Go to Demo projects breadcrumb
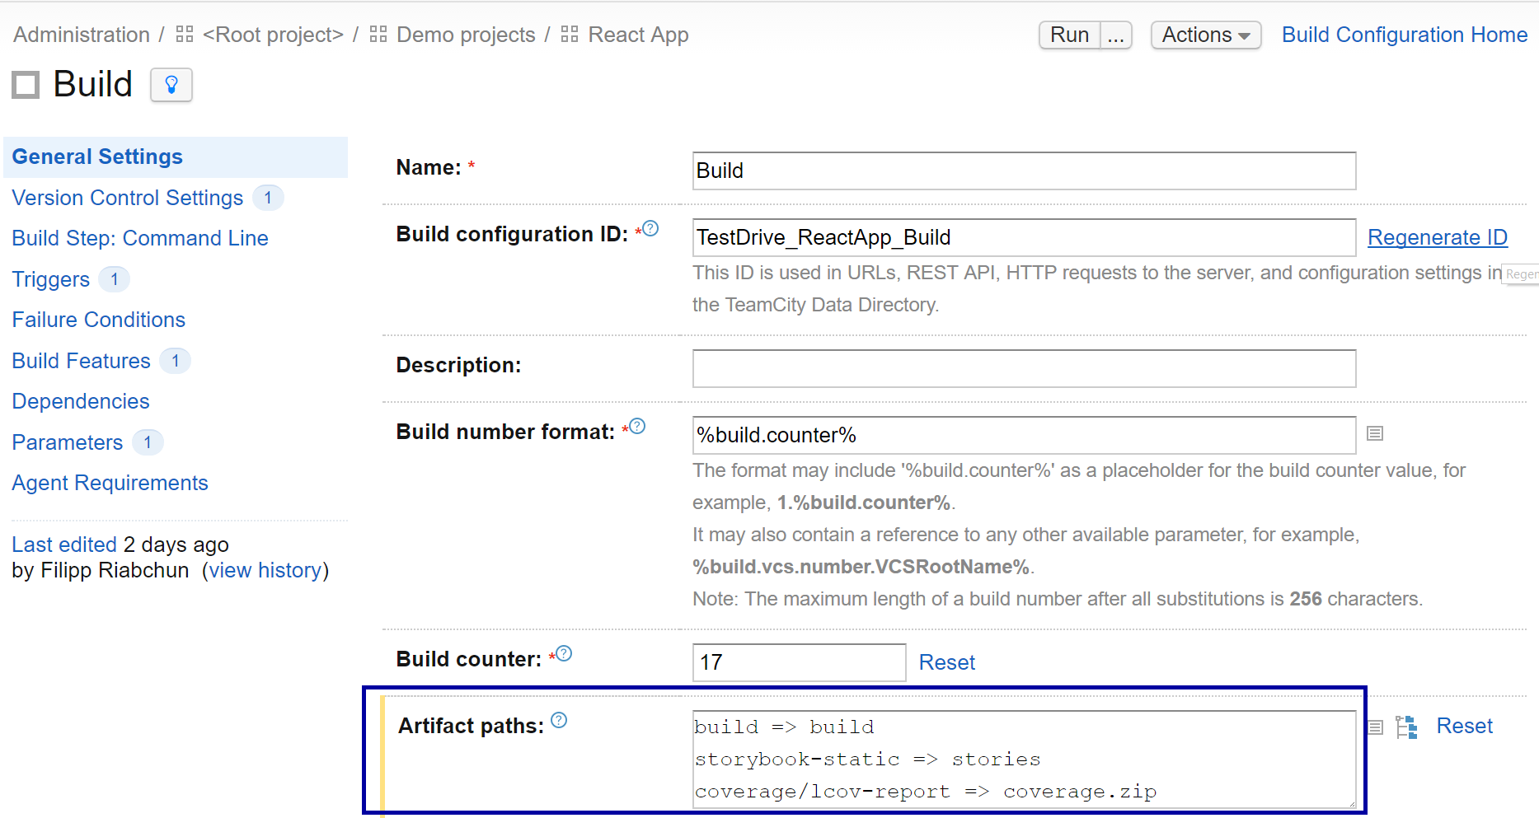The image size is (1539, 818). 466,35
